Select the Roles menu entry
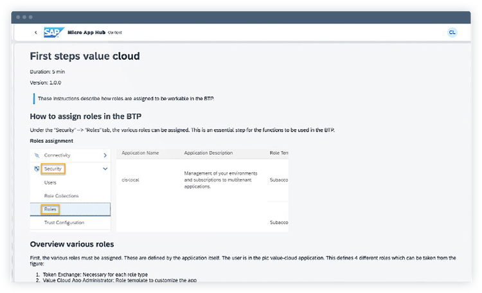The width and height of the screenshot is (482, 293). click(70, 209)
